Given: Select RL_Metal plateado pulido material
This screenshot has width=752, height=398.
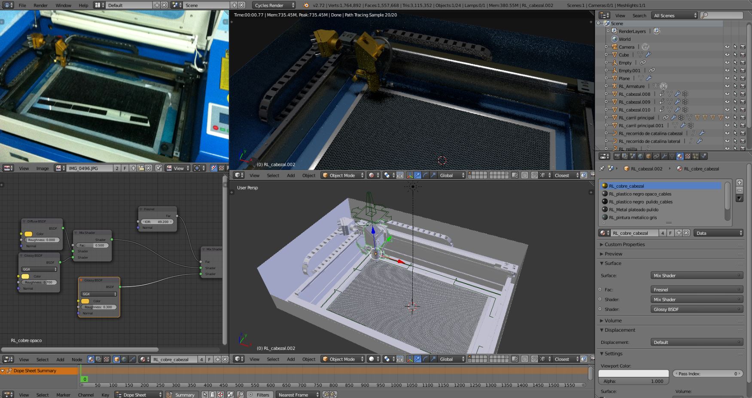Looking at the screenshot, I should coord(633,210).
